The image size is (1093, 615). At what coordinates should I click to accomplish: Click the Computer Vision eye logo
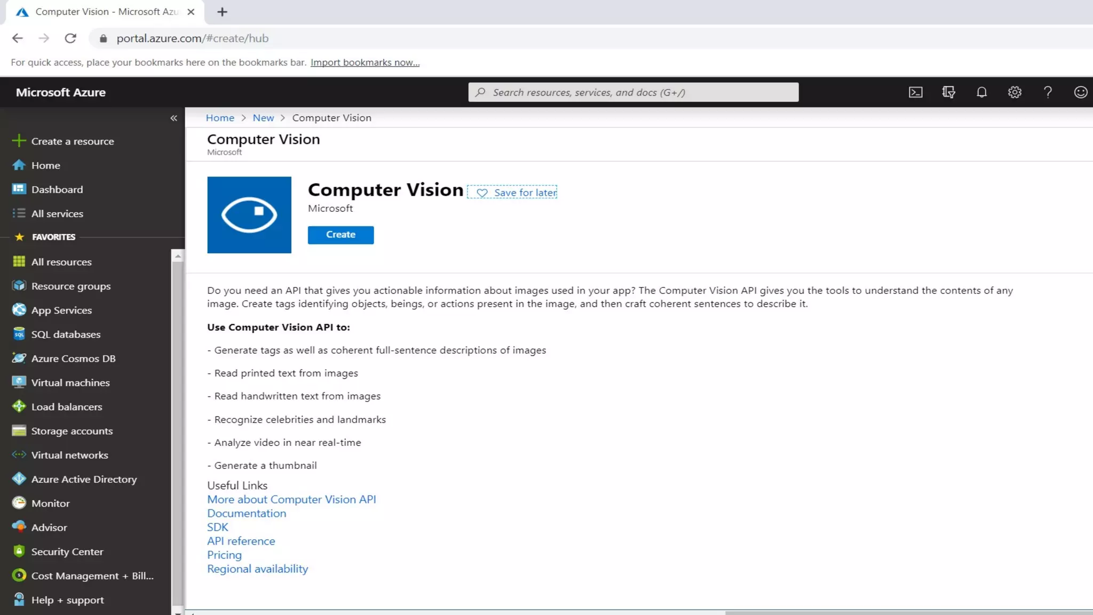tap(249, 215)
